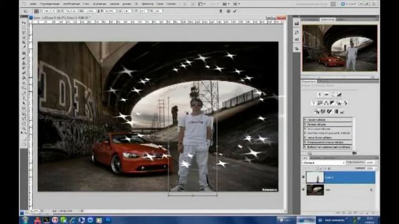
Task: Switch to the Channels tab
Action: click(x=315, y=158)
